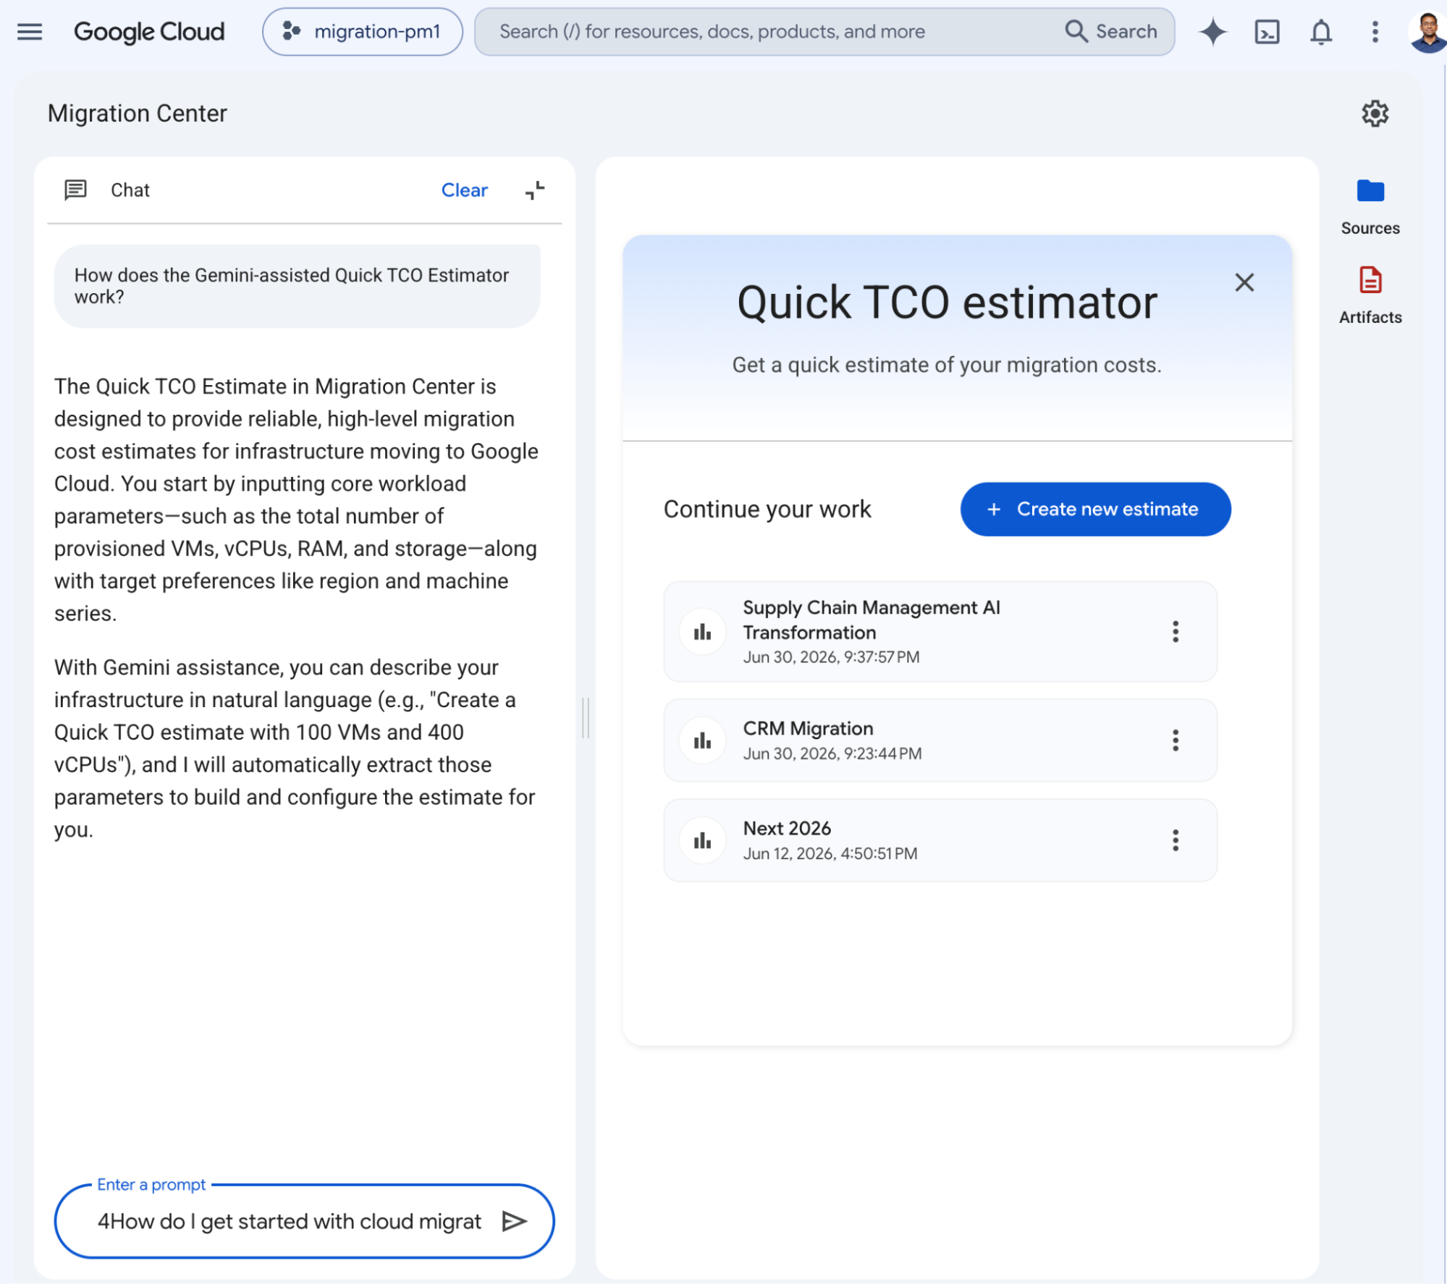Click chart icon of Next 2026
The width and height of the screenshot is (1447, 1284).
click(702, 840)
